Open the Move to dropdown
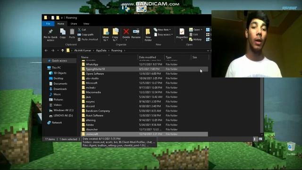Image resolution: width=302 pixels, height=170 pixels. point(106,35)
